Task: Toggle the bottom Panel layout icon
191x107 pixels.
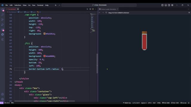Action: [166, 5]
